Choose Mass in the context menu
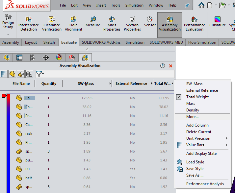This screenshot has height=193, width=235. (202, 104)
